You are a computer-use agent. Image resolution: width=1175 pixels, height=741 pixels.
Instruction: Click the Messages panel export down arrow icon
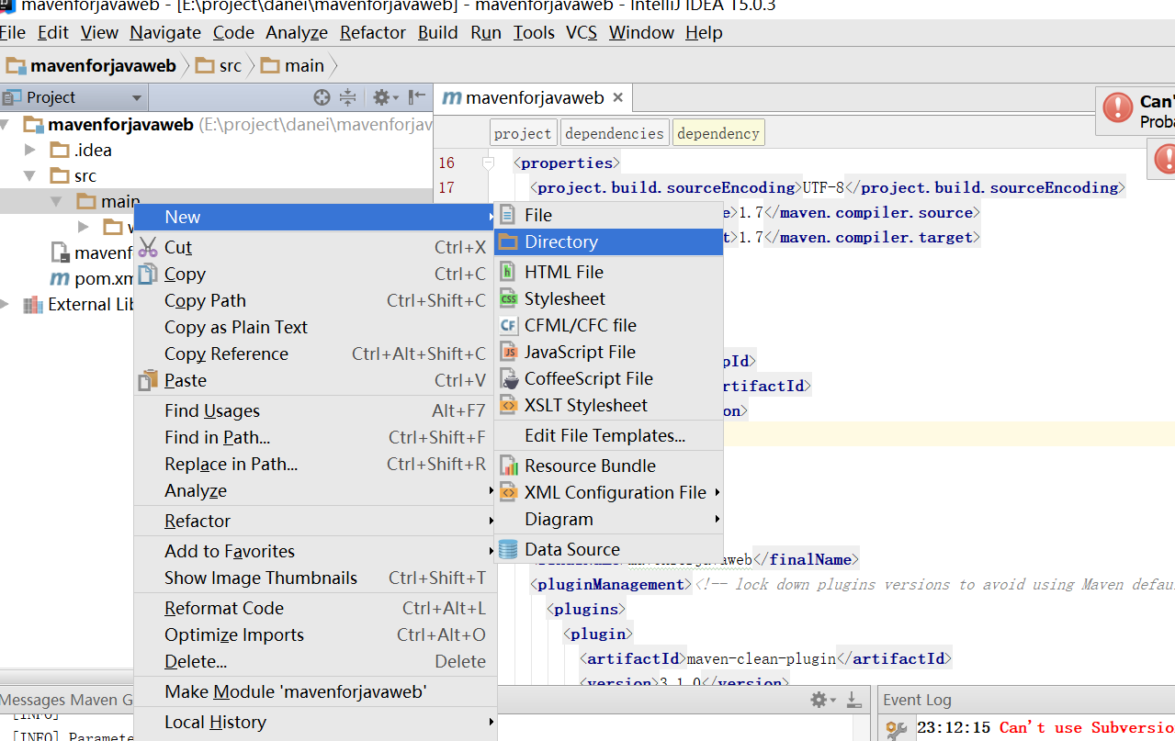853,701
